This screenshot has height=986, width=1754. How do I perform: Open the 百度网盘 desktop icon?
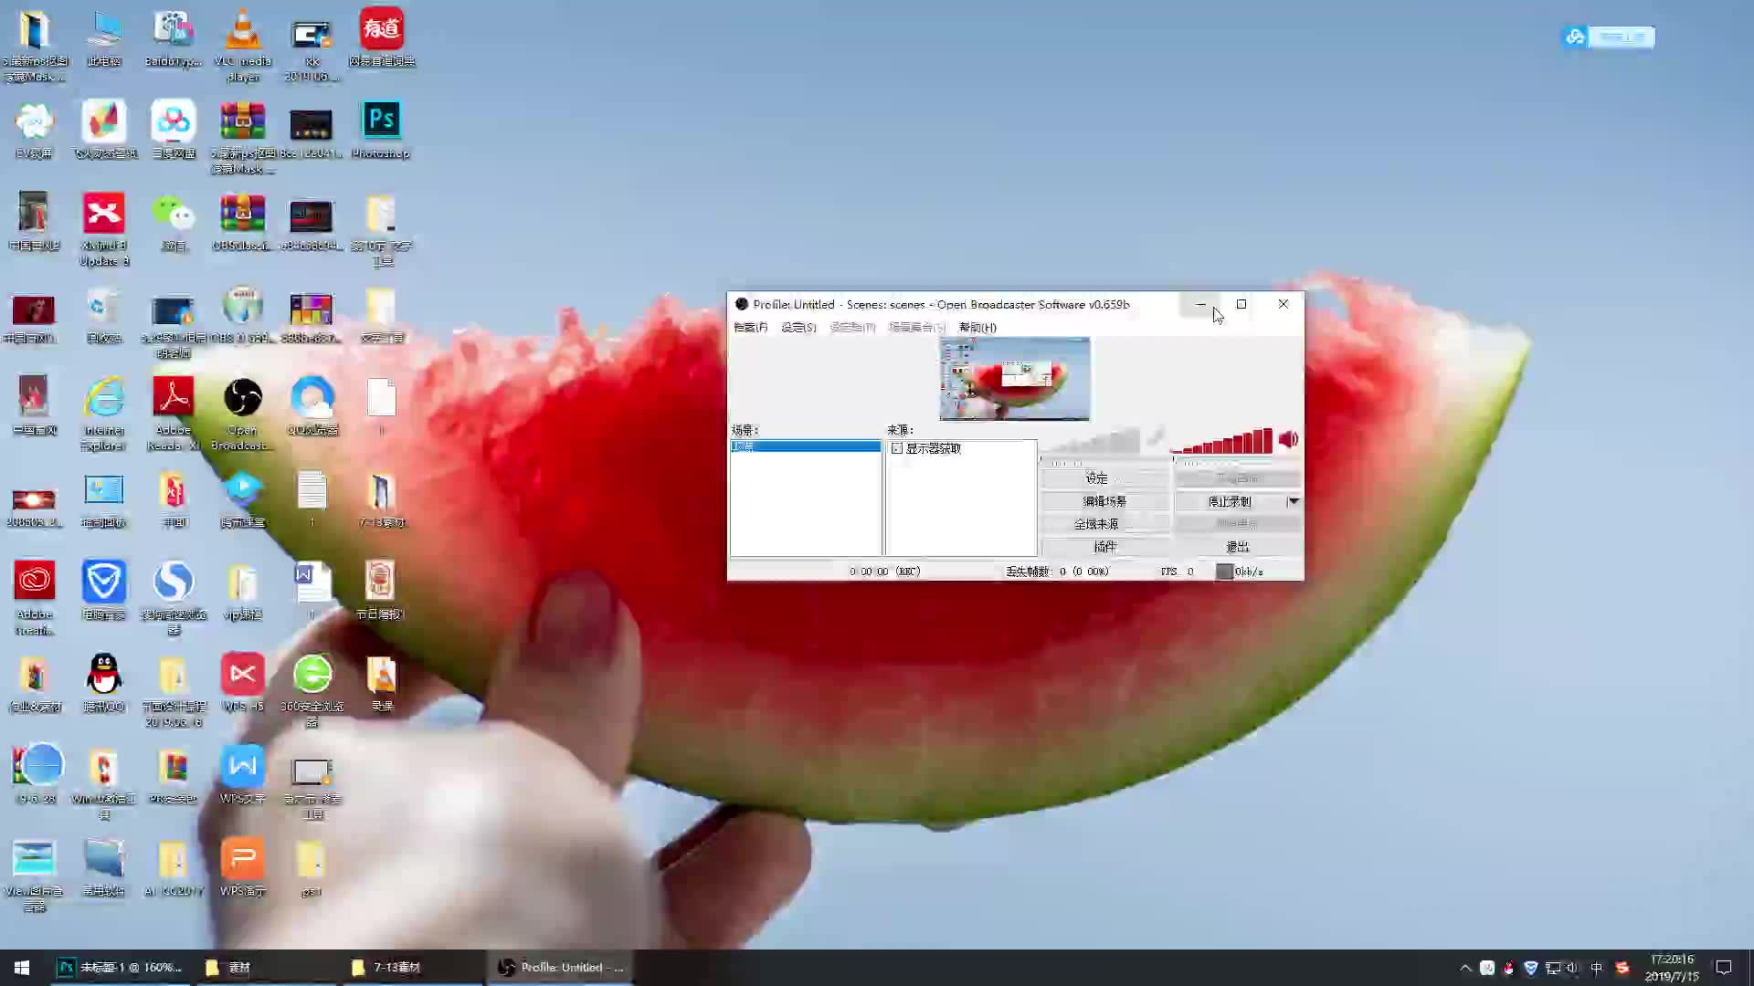[173, 131]
